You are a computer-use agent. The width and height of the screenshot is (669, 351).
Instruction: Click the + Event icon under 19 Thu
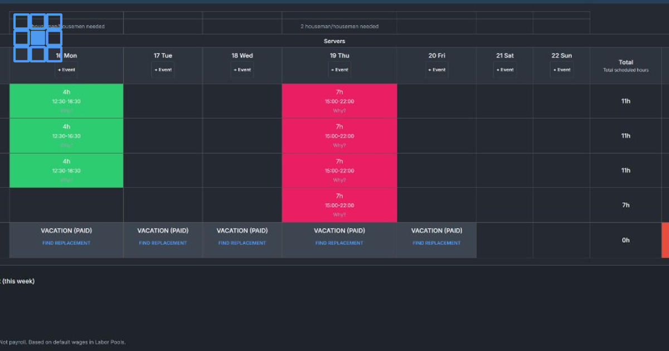tap(339, 70)
